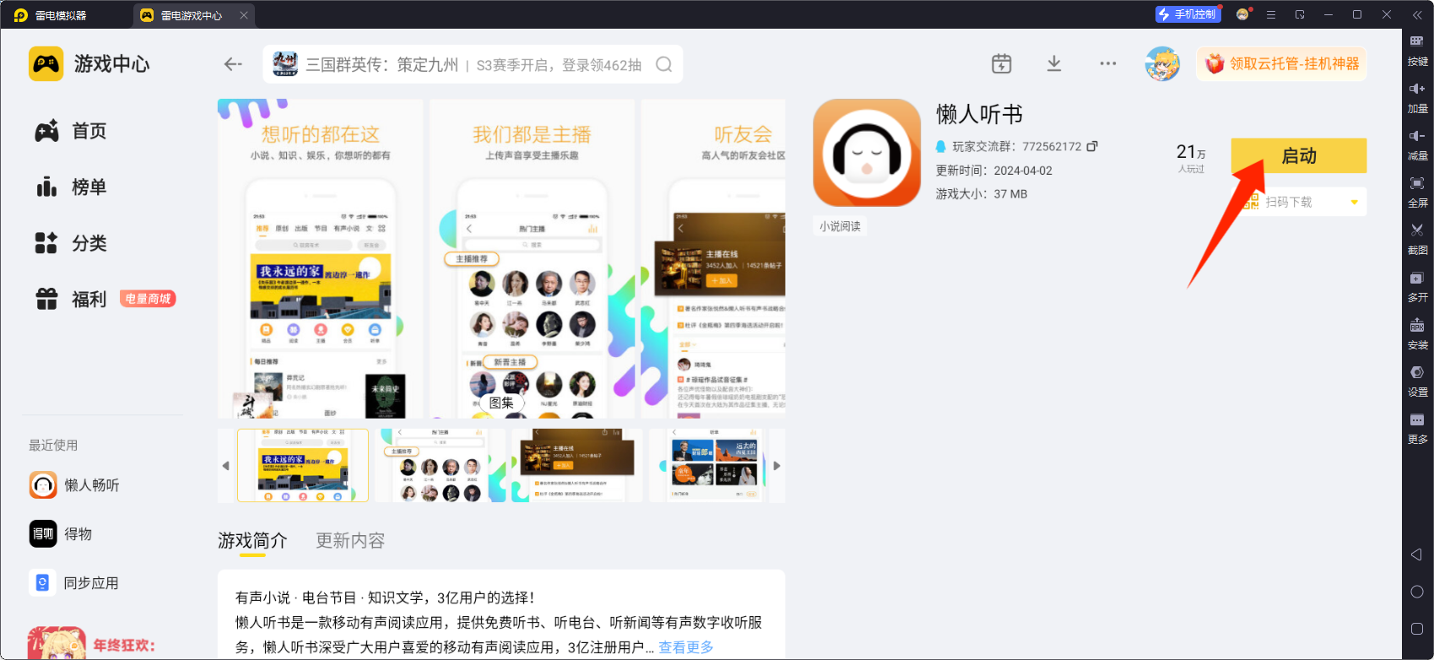Screen dimensions: 1434x660
Task: Open the calendar check-in icon
Action: pyautogui.click(x=1001, y=63)
